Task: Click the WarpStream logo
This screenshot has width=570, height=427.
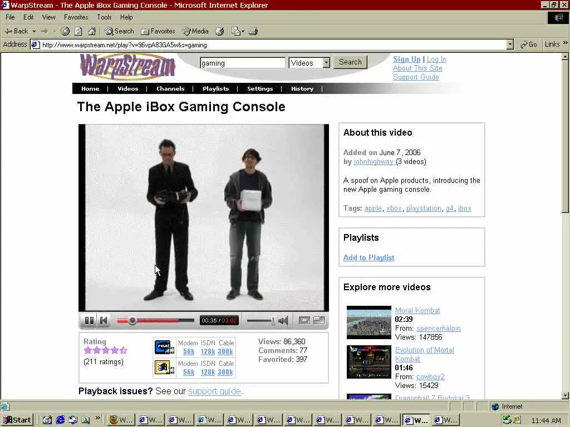Action: pos(127,67)
